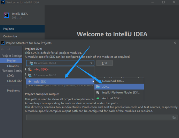Image resolution: width=179 pixels, height=138 pixels.
Task: Open the Add SDK submenu
Action: click(60, 81)
